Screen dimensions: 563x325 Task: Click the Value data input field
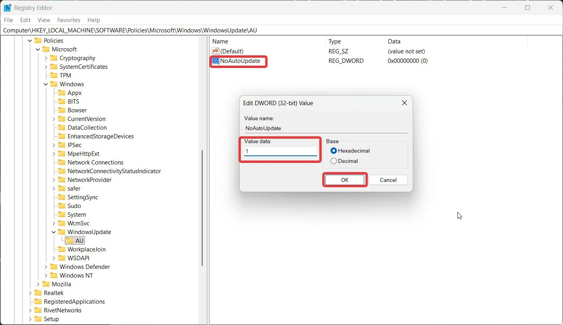[x=281, y=151]
